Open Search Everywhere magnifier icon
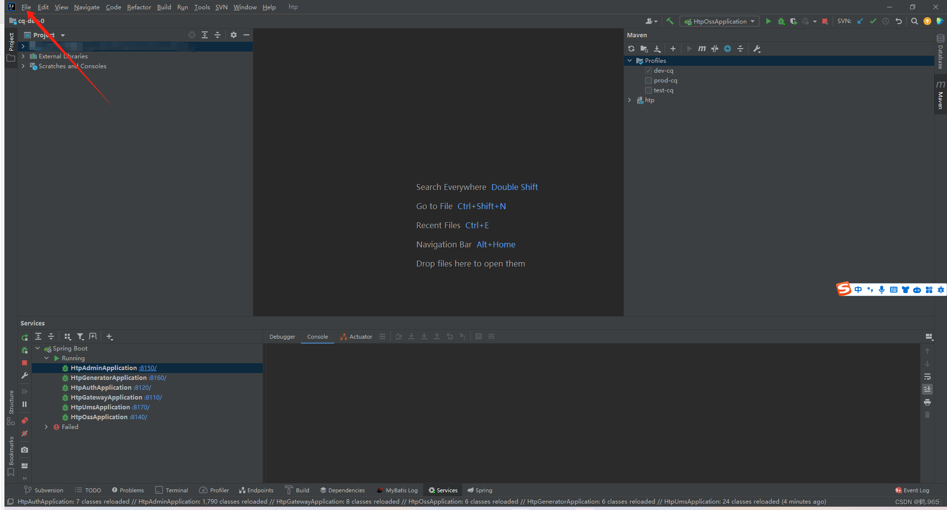 [x=914, y=21]
